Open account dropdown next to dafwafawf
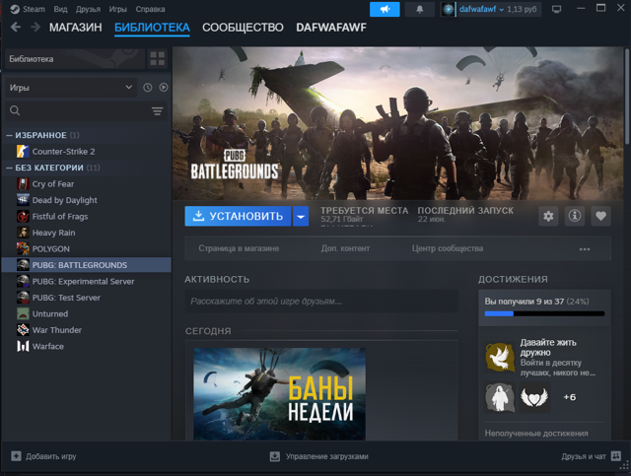631x476 pixels. 502,10
